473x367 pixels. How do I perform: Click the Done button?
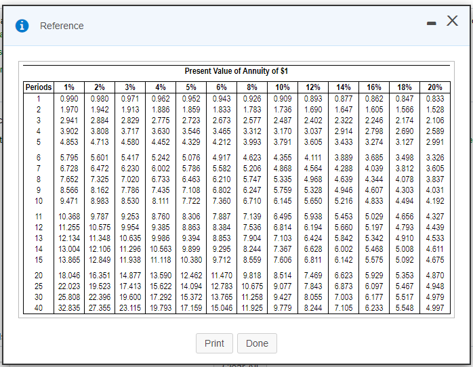[257, 343]
